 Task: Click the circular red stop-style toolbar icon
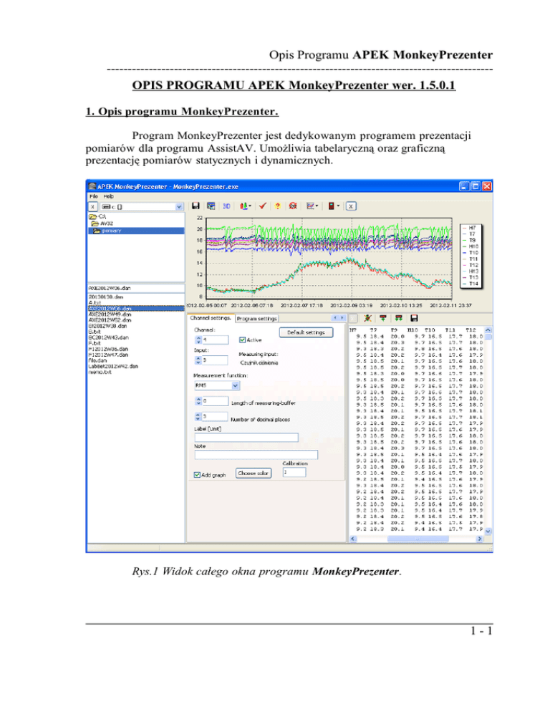click(293, 206)
